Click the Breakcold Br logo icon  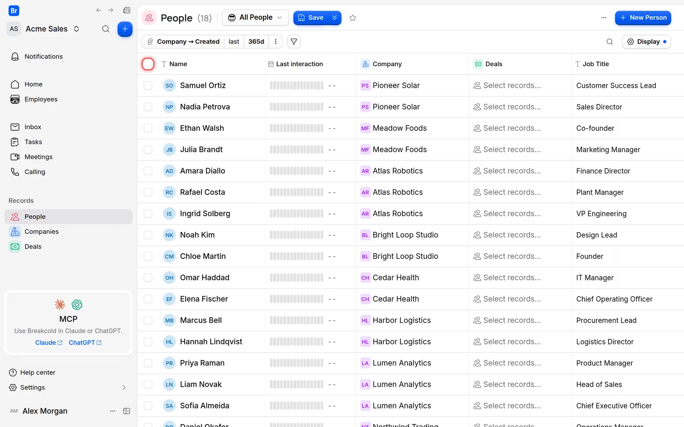[14, 11]
